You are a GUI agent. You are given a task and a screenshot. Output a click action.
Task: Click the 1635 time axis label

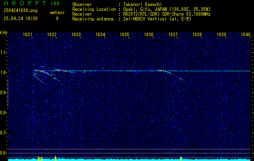[124, 35]
